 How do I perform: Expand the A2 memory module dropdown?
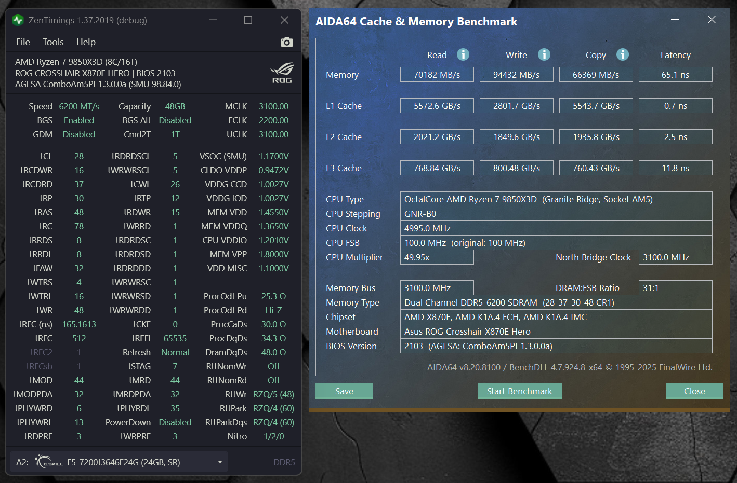tap(220, 462)
